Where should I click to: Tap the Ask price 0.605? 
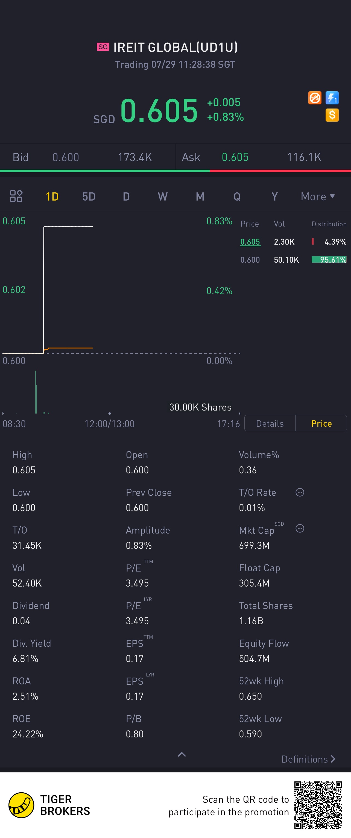tap(235, 157)
